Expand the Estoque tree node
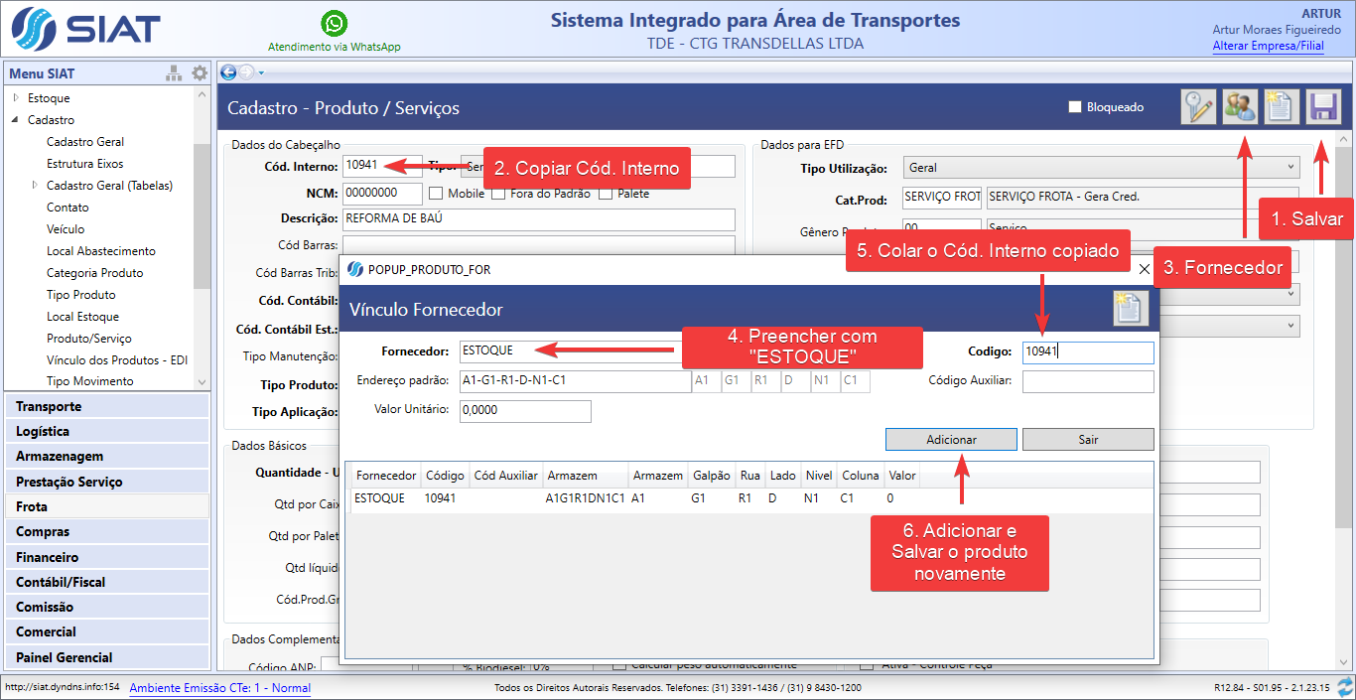The image size is (1356, 700). click(x=16, y=98)
